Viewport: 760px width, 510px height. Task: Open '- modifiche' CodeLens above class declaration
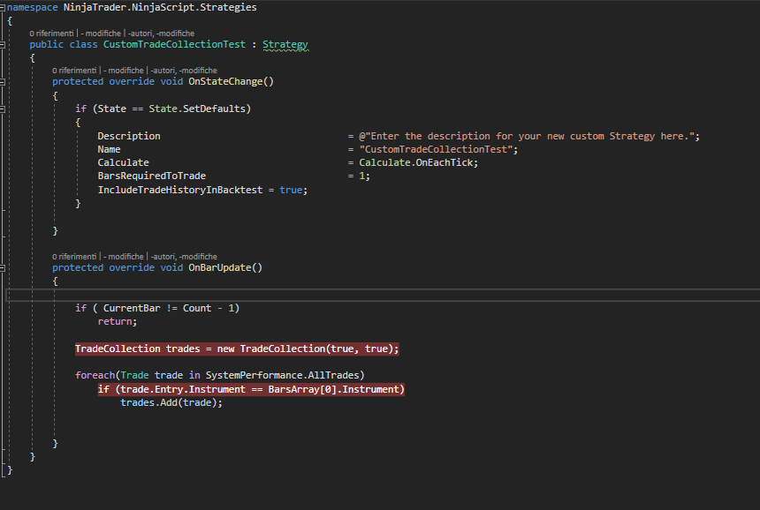point(101,34)
